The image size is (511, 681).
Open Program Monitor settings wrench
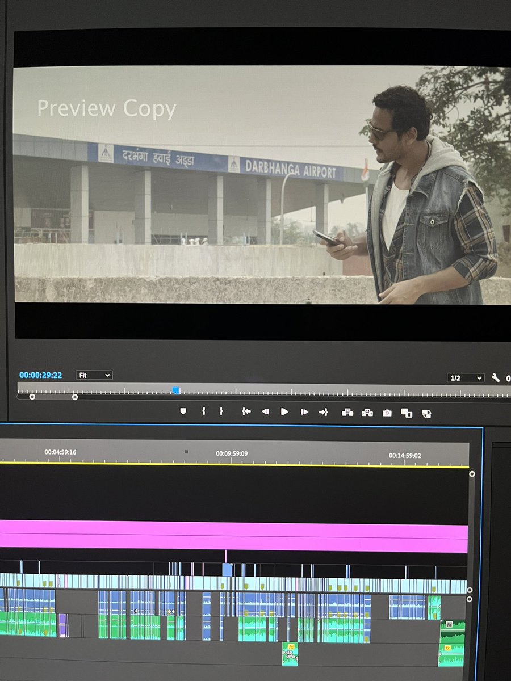pos(495,378)
